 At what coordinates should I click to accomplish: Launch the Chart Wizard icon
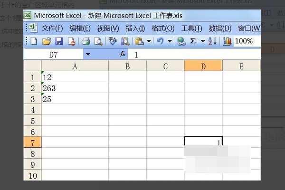tap(227, 41)
